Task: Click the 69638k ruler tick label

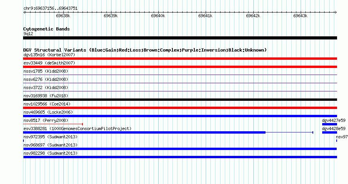Action: click(63, 16)
